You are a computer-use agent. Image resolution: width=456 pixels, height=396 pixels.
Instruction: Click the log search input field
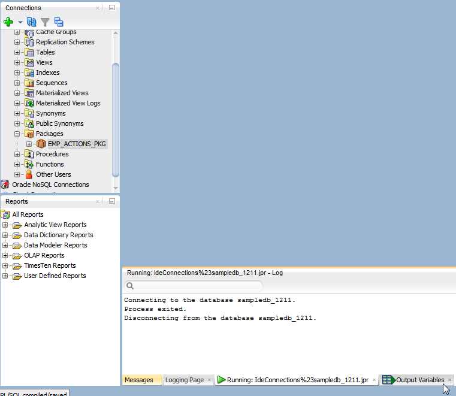(x=194, y=286)
